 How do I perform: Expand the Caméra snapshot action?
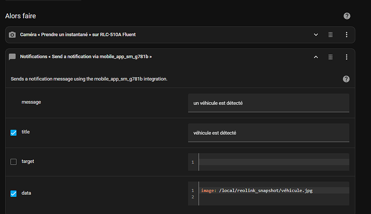(316, 35)
